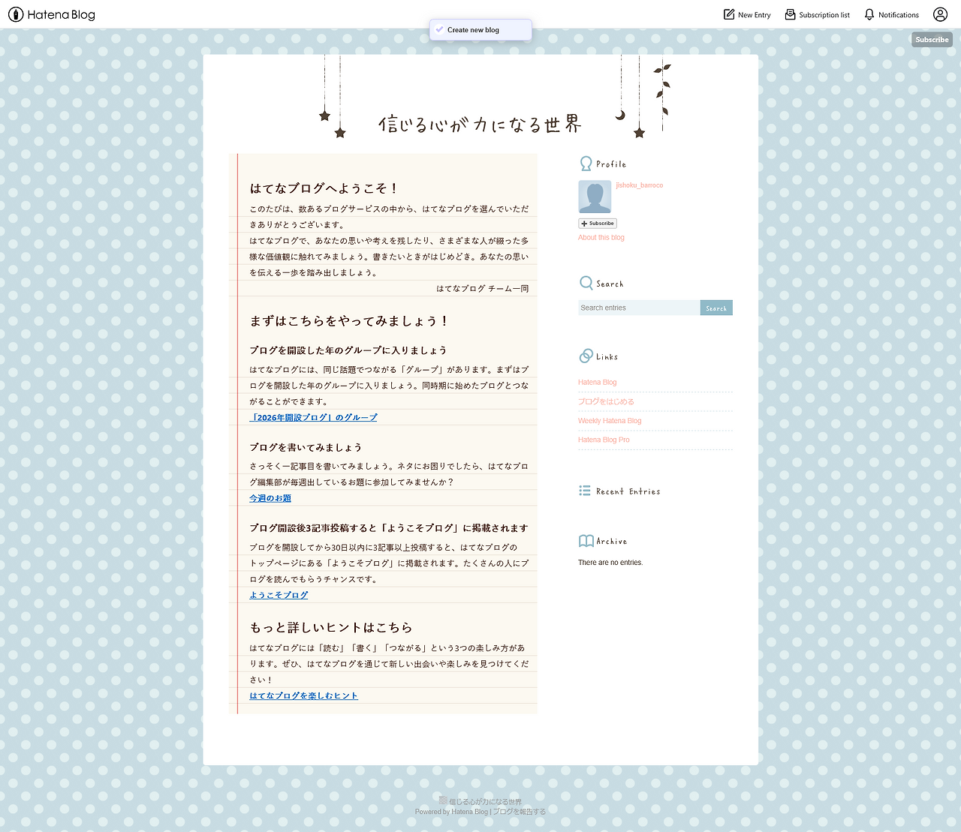961x832 pixels.
Task: Dismiss the "Create new blog" notification banner
Action: pyautogui.click(x=480, y=29)
